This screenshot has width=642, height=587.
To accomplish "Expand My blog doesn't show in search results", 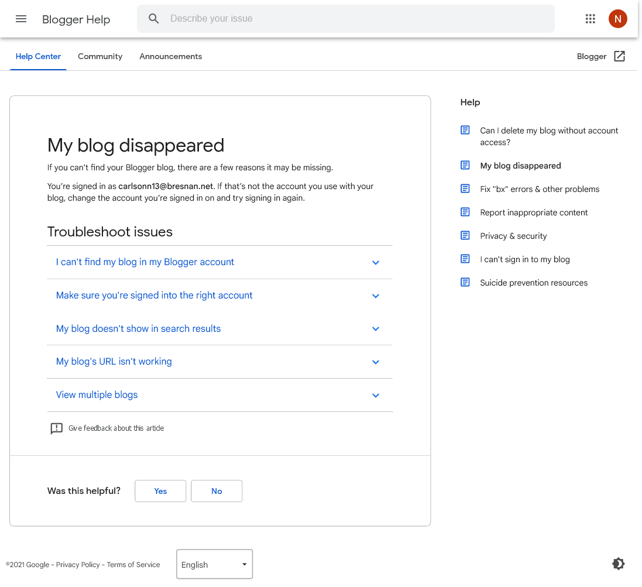I will (x=138, y=328).
